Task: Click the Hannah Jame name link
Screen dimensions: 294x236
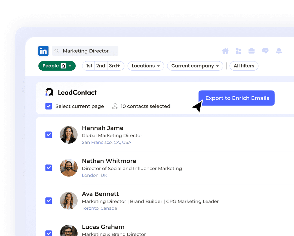Action: click(103, 128)
